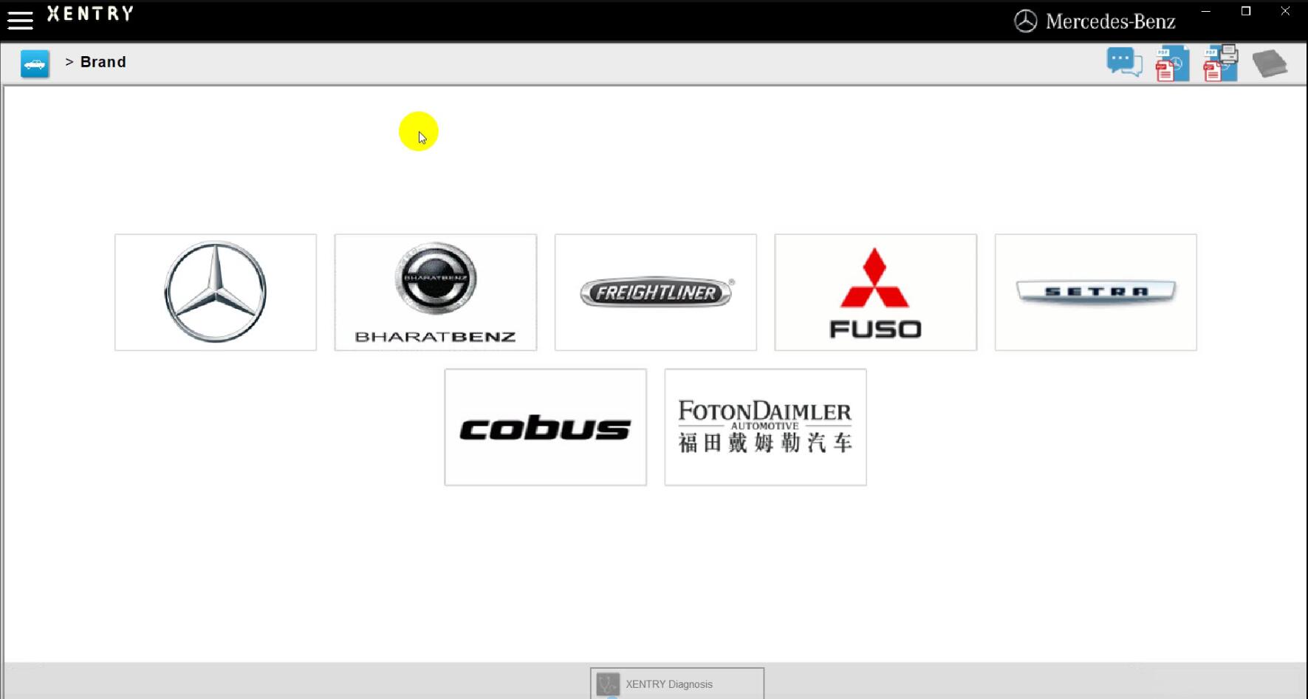Open the XENTRY Diagnosis tab at bottom

click(677, 683)
